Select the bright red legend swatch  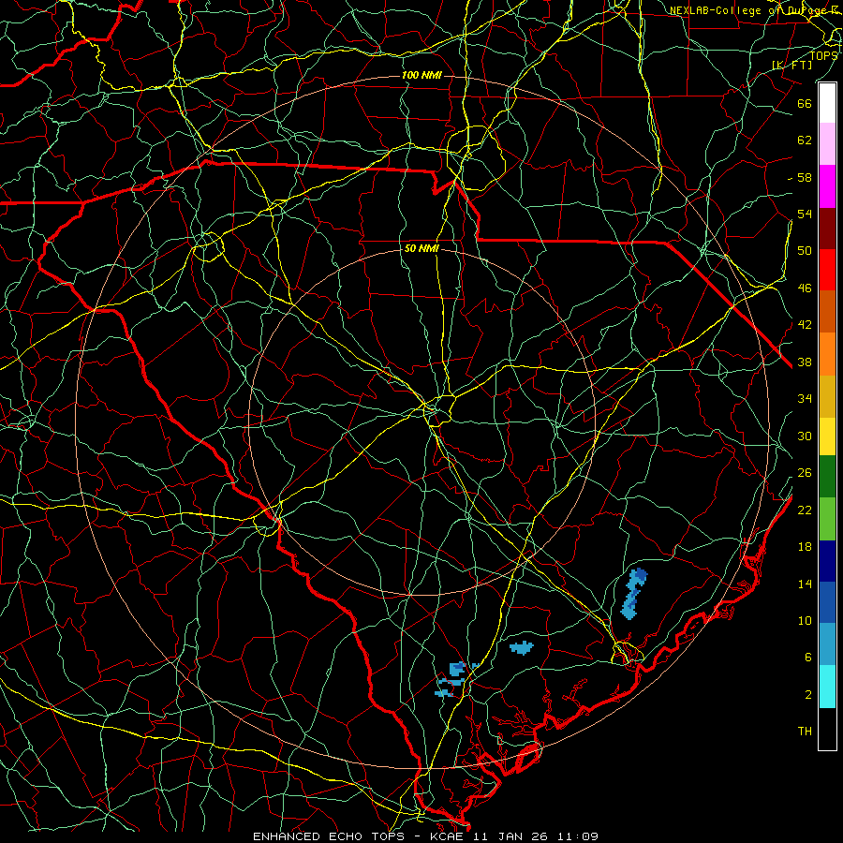click(x=827, y=270)
